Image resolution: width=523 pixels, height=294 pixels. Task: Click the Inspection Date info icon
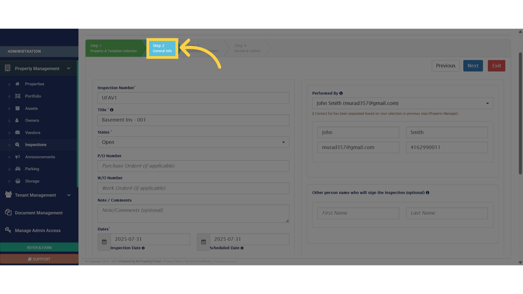tap(143, 248)
